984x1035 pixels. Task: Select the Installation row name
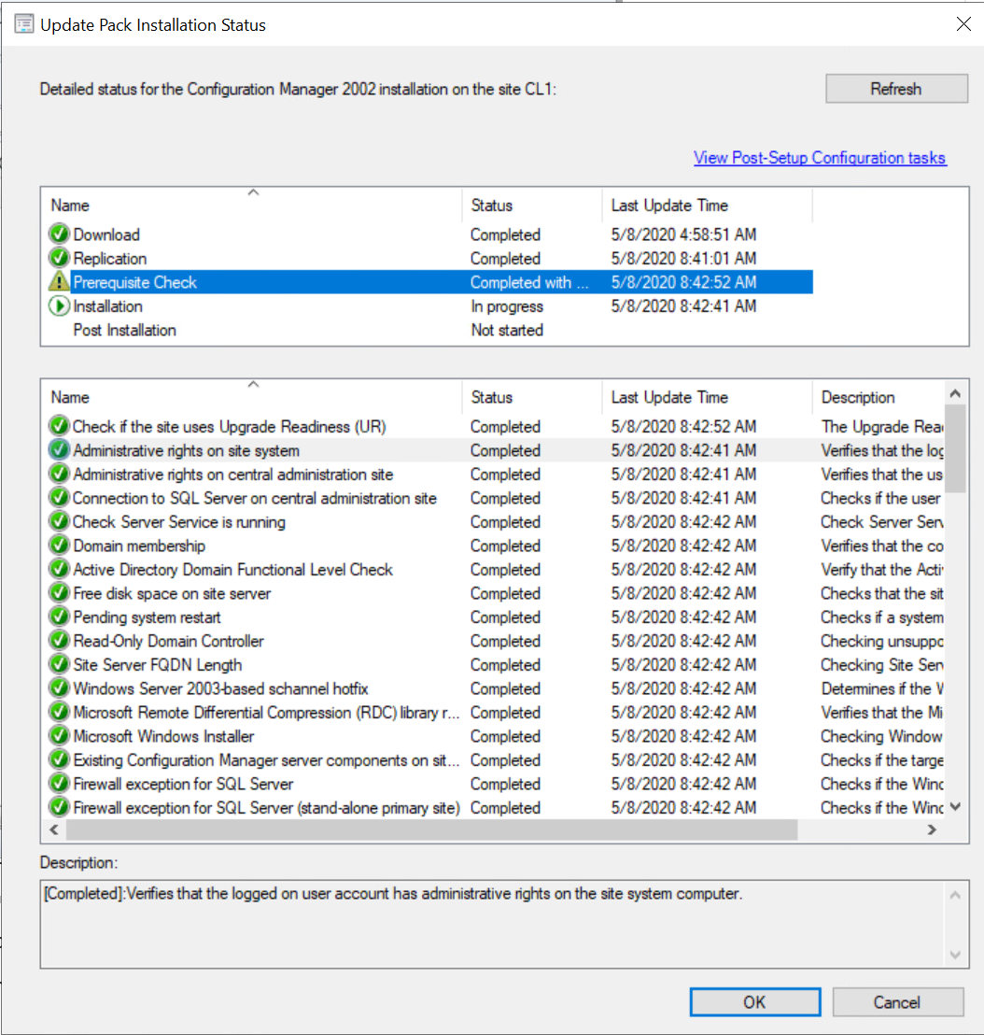(107, 306)
